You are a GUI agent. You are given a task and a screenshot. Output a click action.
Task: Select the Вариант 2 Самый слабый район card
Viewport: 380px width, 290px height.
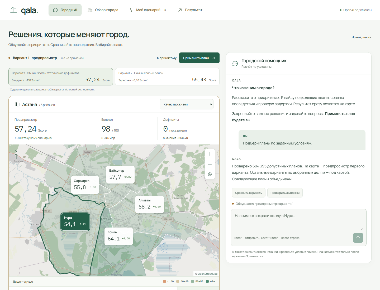[167, 77]
